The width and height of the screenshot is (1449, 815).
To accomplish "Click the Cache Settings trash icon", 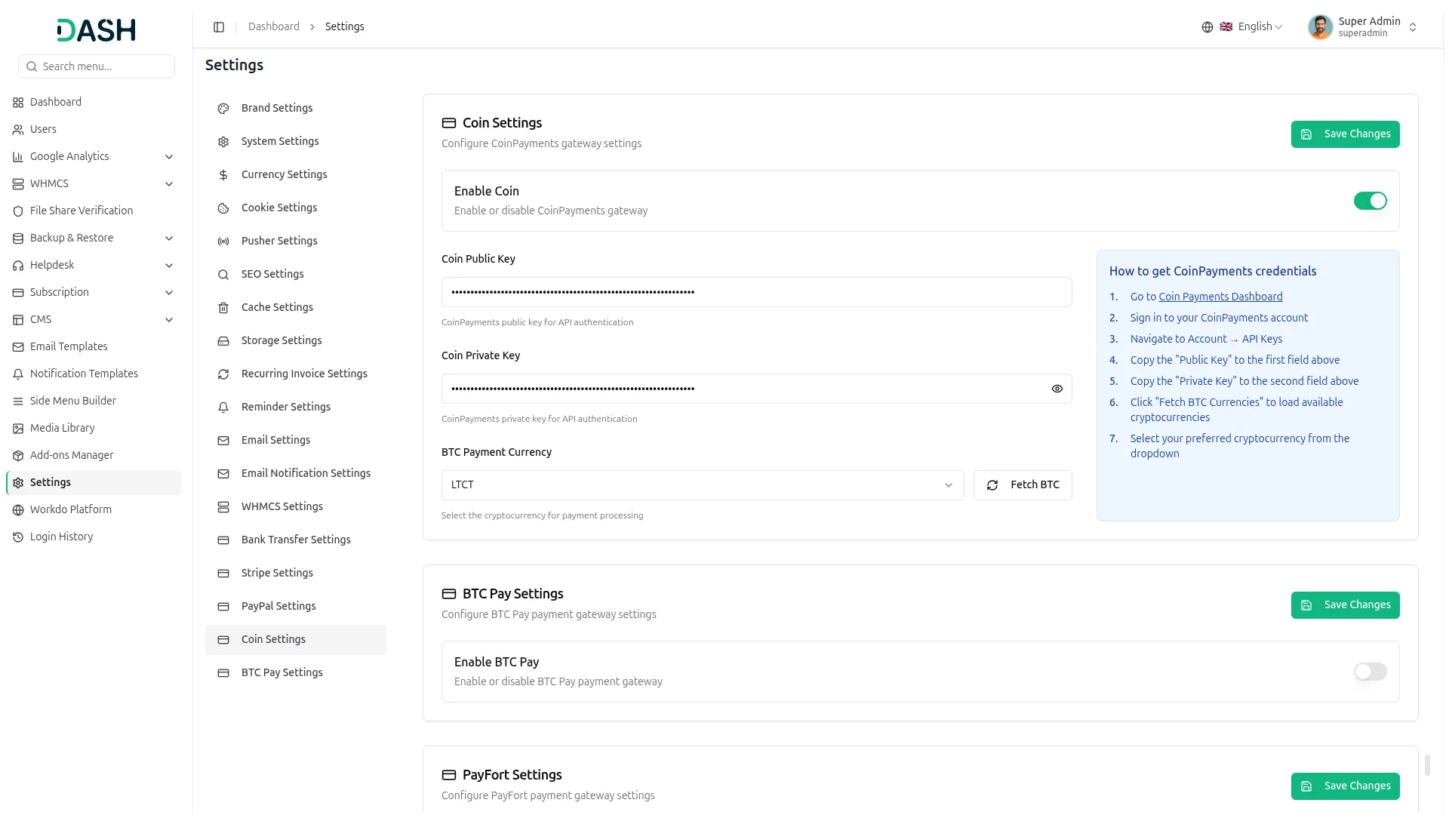I will (x=223, y=308).
